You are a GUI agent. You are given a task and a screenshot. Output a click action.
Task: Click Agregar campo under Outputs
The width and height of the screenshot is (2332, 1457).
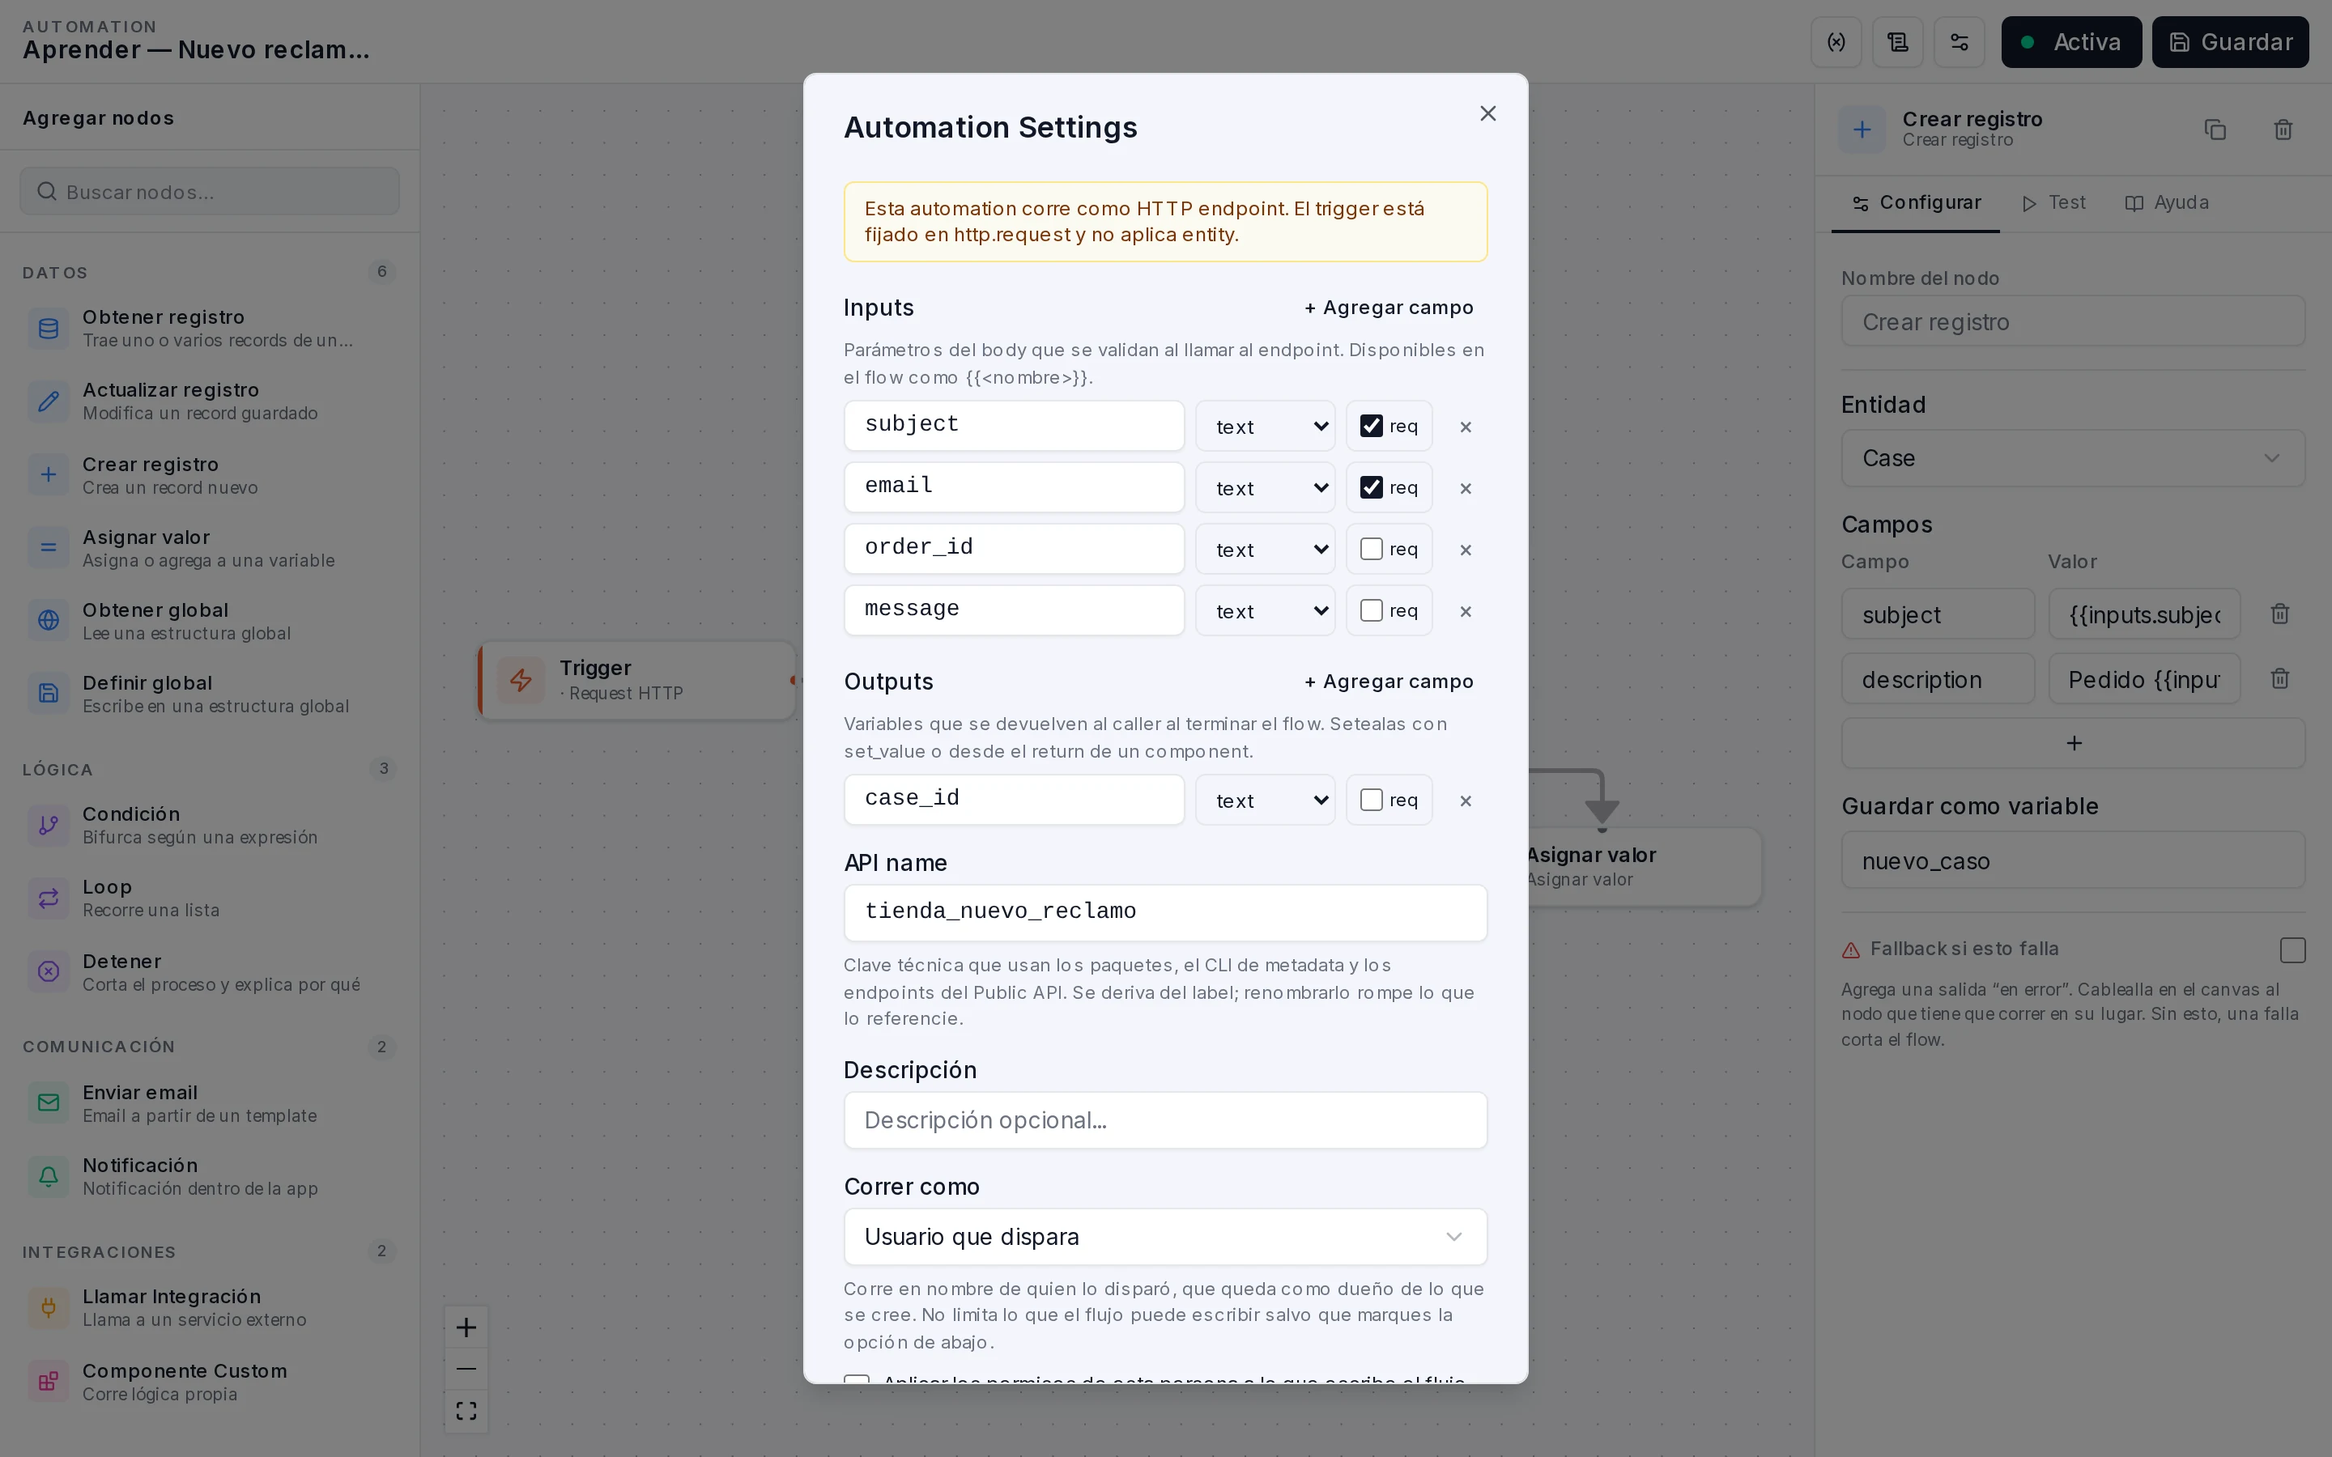click(x=1389, y=682)
